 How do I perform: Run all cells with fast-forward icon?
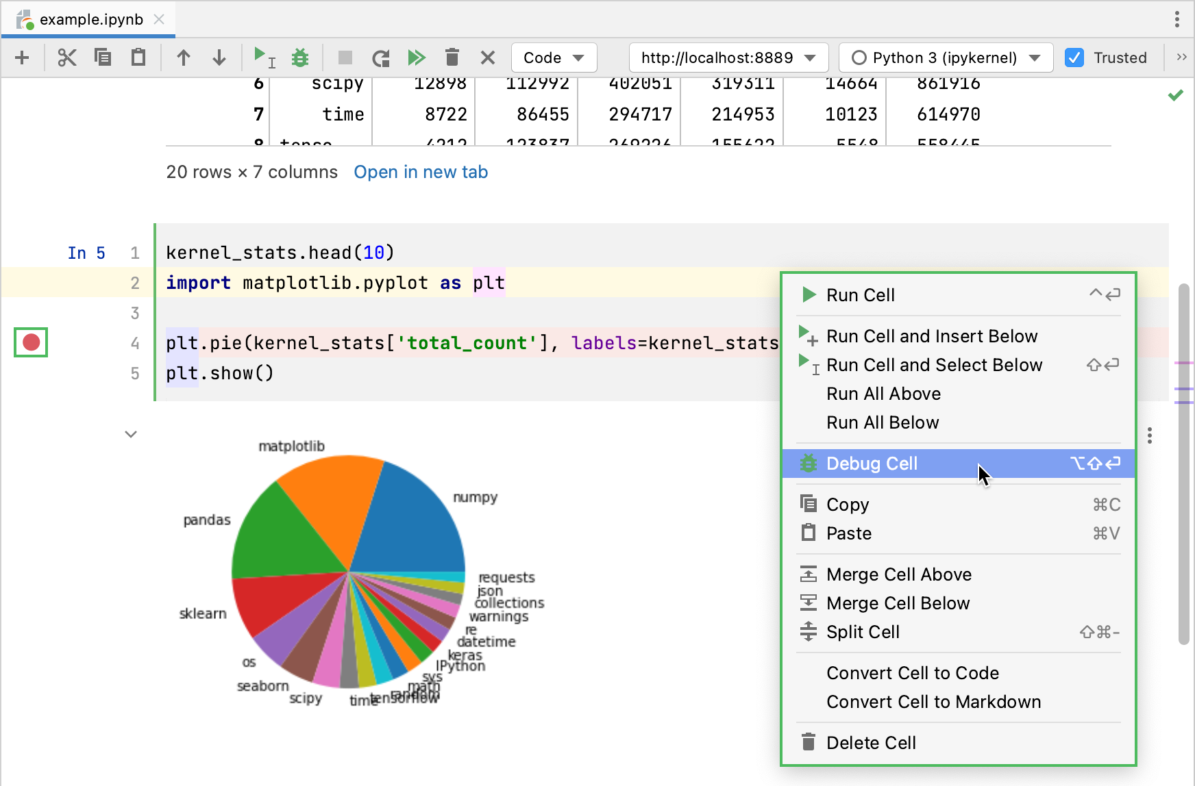pyautogui.click(x=417, y=58)
